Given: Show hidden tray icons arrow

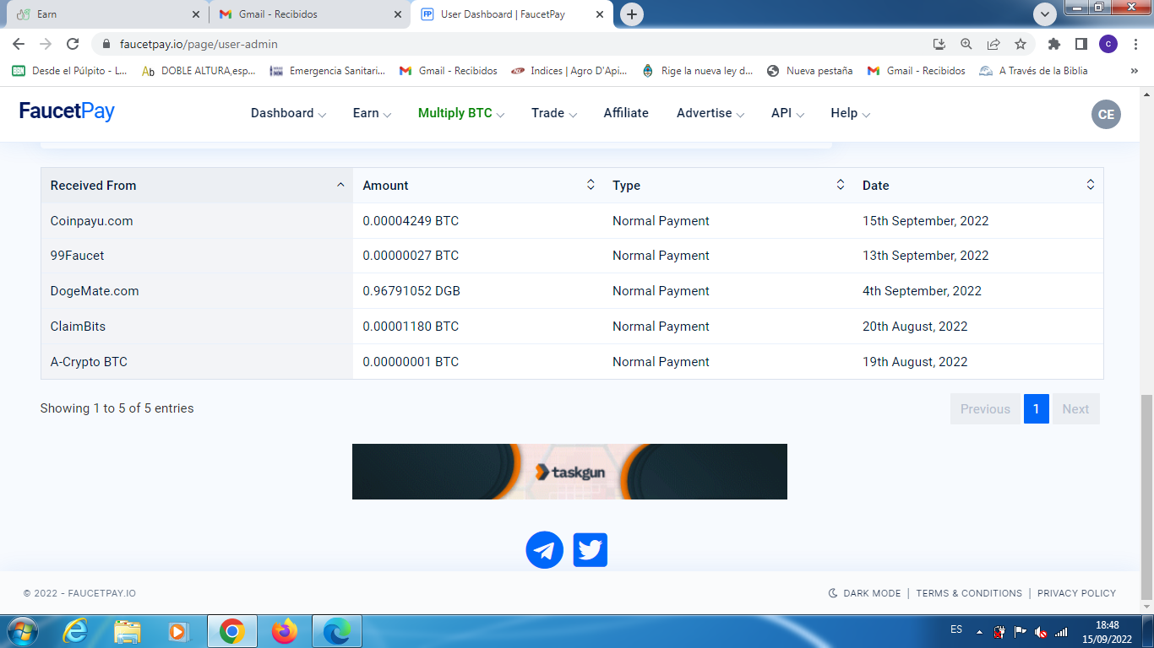Looking at the screenshot, I should click(979, 631).
